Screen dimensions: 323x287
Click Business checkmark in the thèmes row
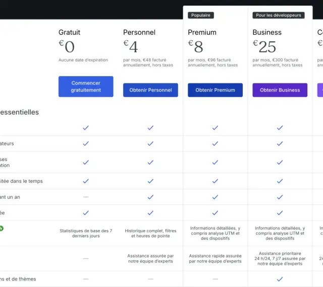pyautogui.click(x=280, y=279)
